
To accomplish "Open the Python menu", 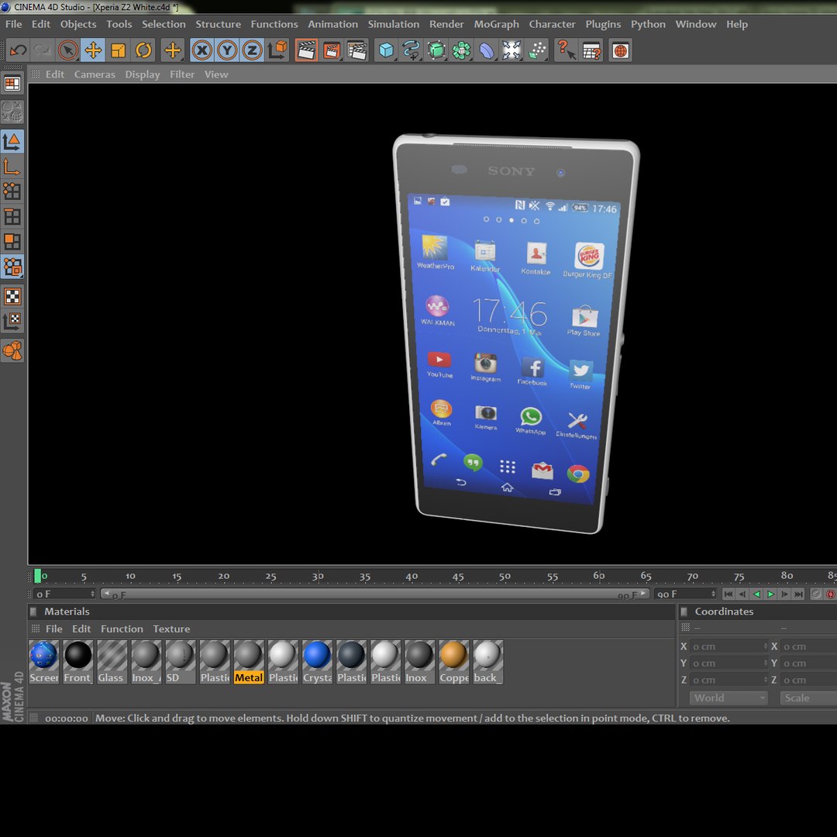I will pyautogui.click(x=647, y=24).
